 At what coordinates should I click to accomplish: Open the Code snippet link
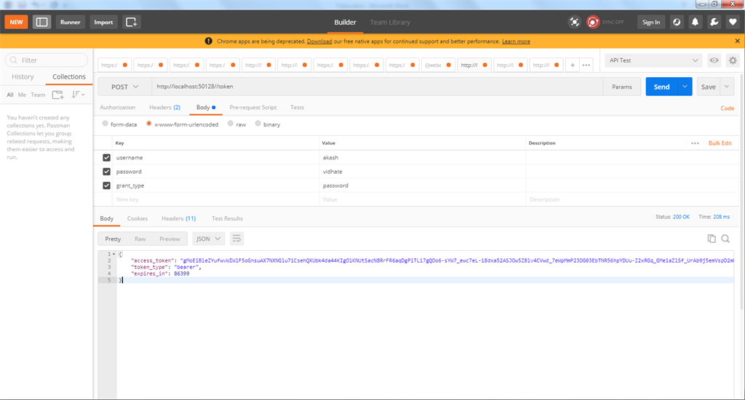pos(727,108)
